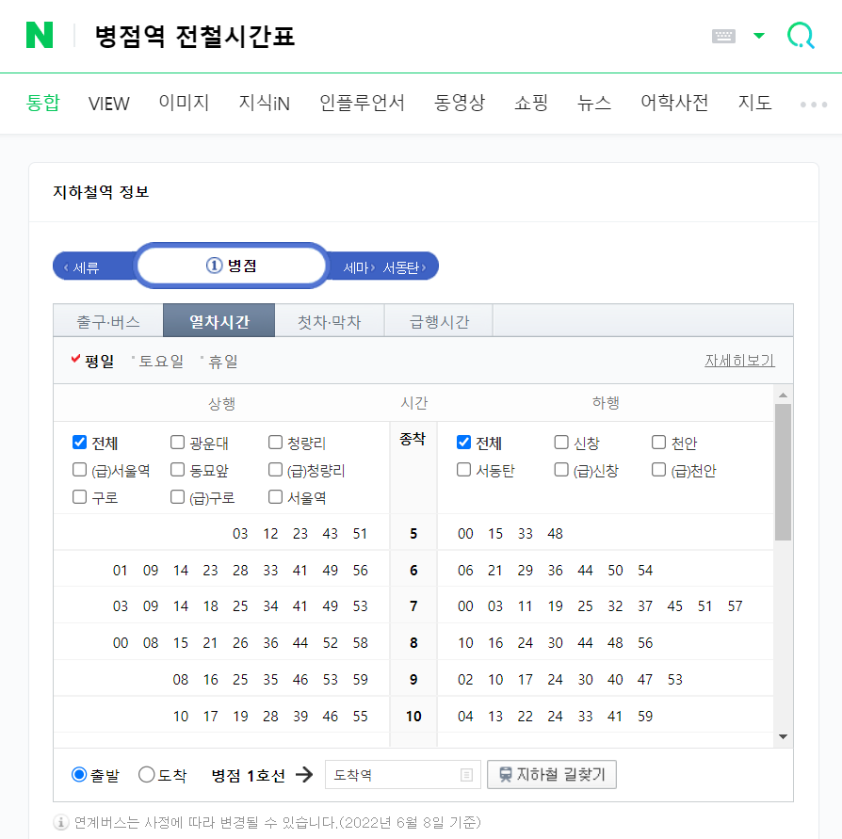
Task: Click the 하행 column header
Action: pyautogui.click(x=606, y=403)
